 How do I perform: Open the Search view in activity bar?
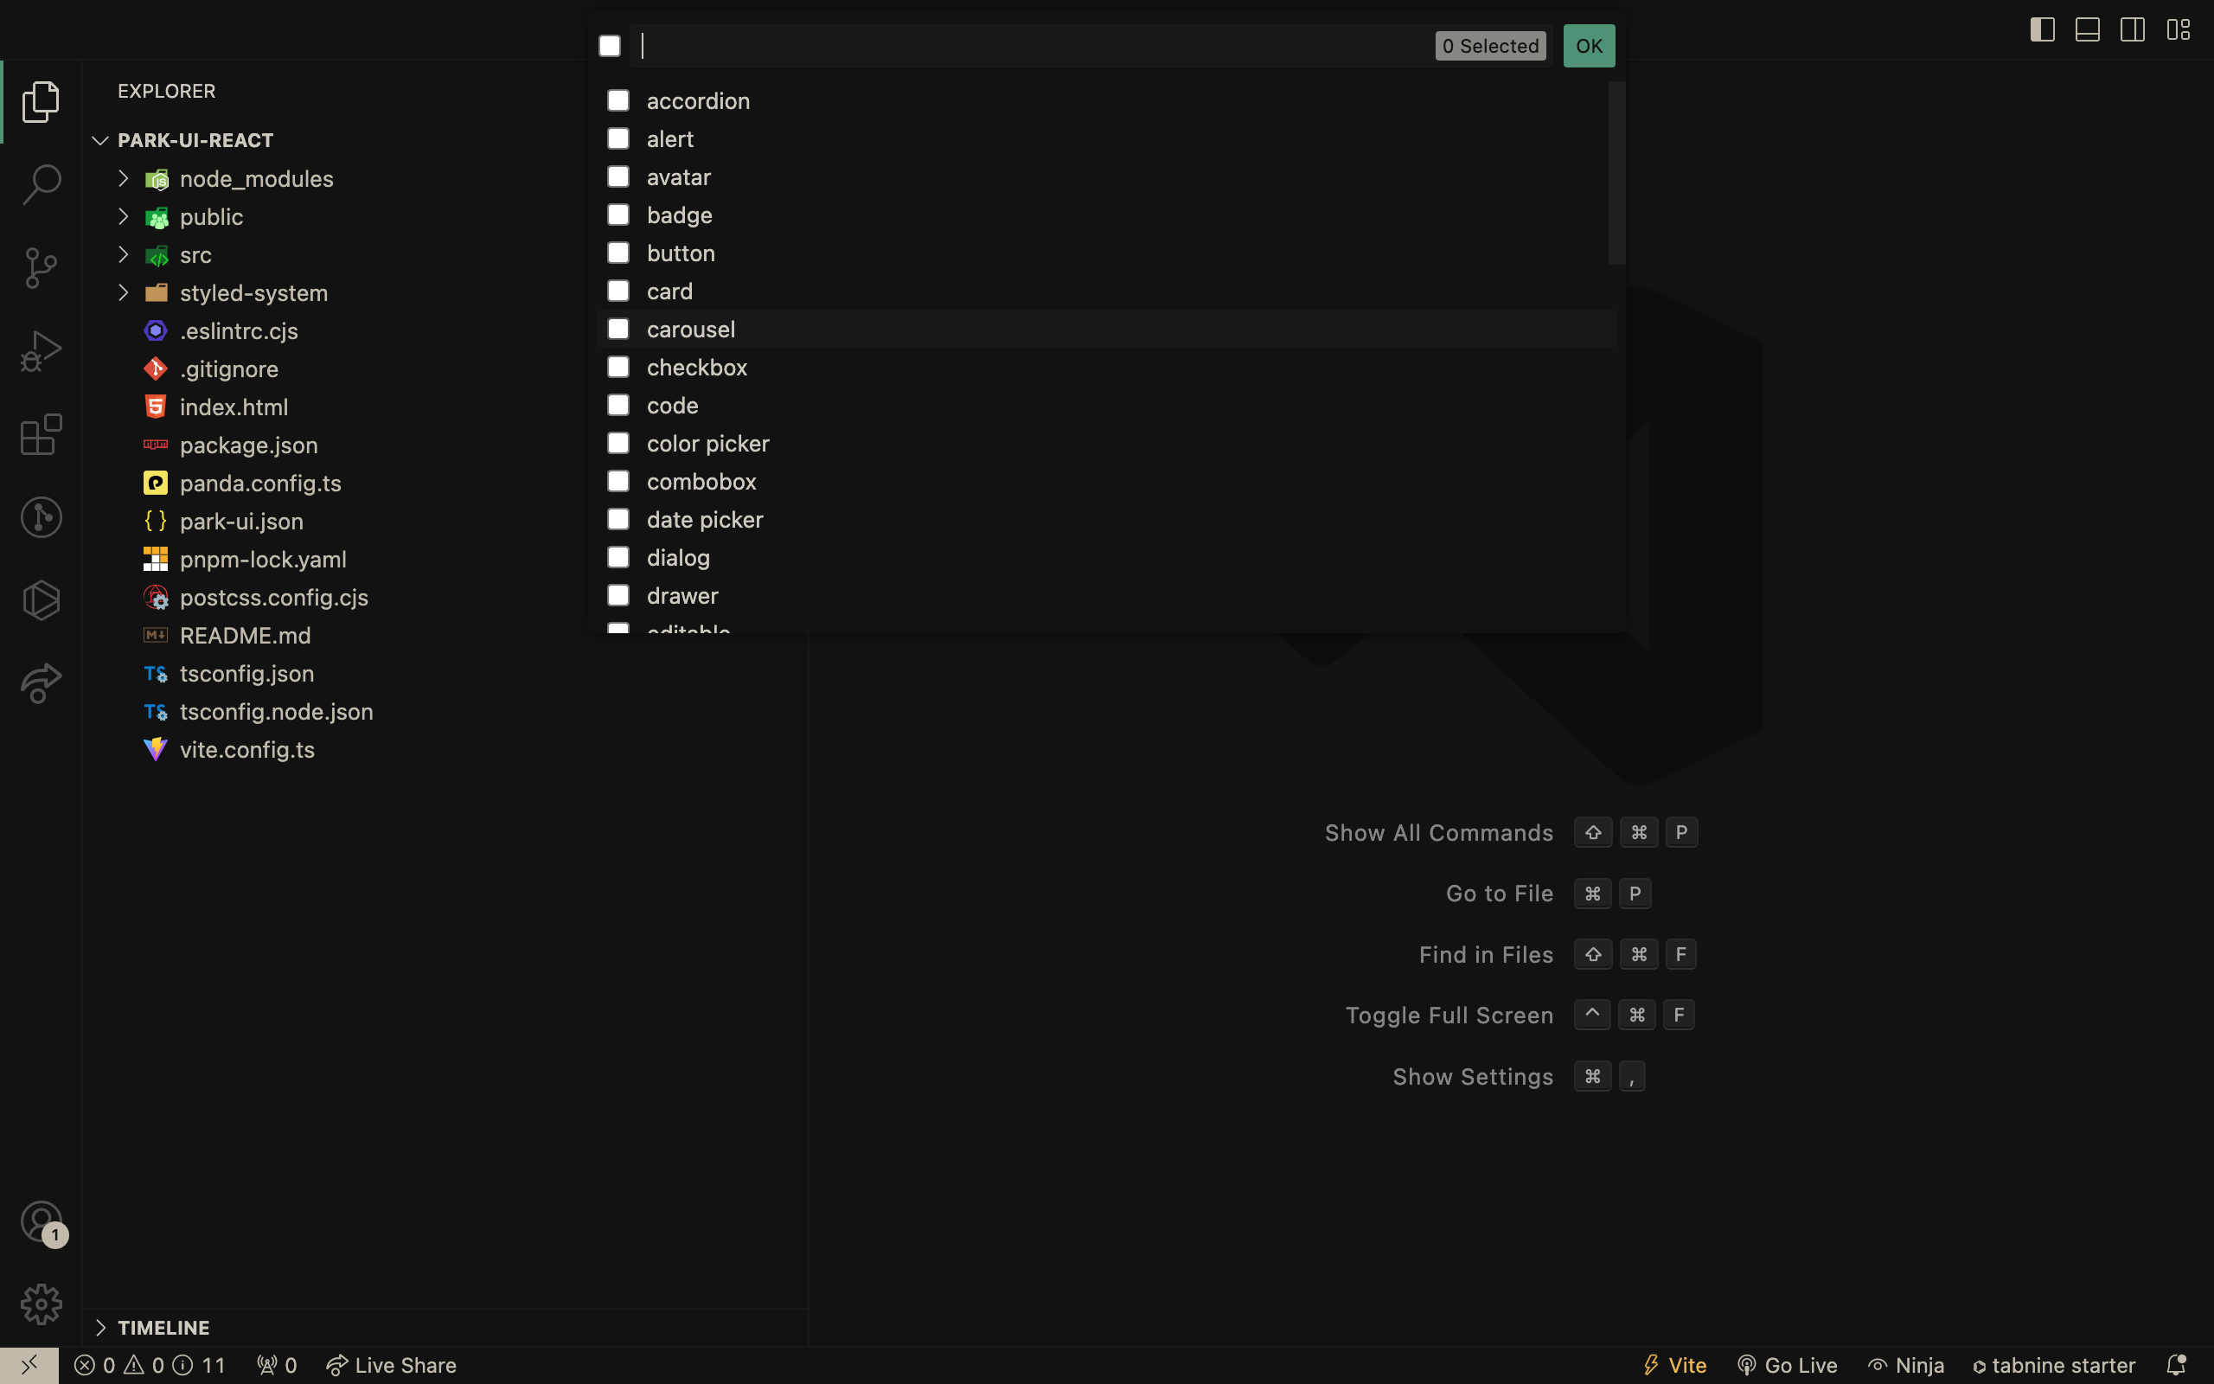[x=42, y=184]
